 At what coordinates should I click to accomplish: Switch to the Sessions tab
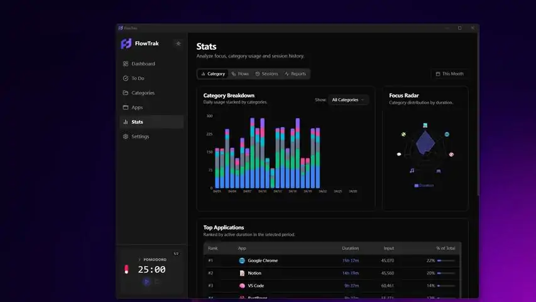(266, 74)
